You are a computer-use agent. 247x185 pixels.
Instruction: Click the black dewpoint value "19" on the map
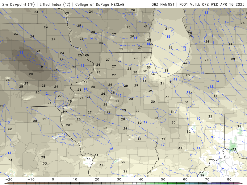pyautogui.click(x=41, y=67)
